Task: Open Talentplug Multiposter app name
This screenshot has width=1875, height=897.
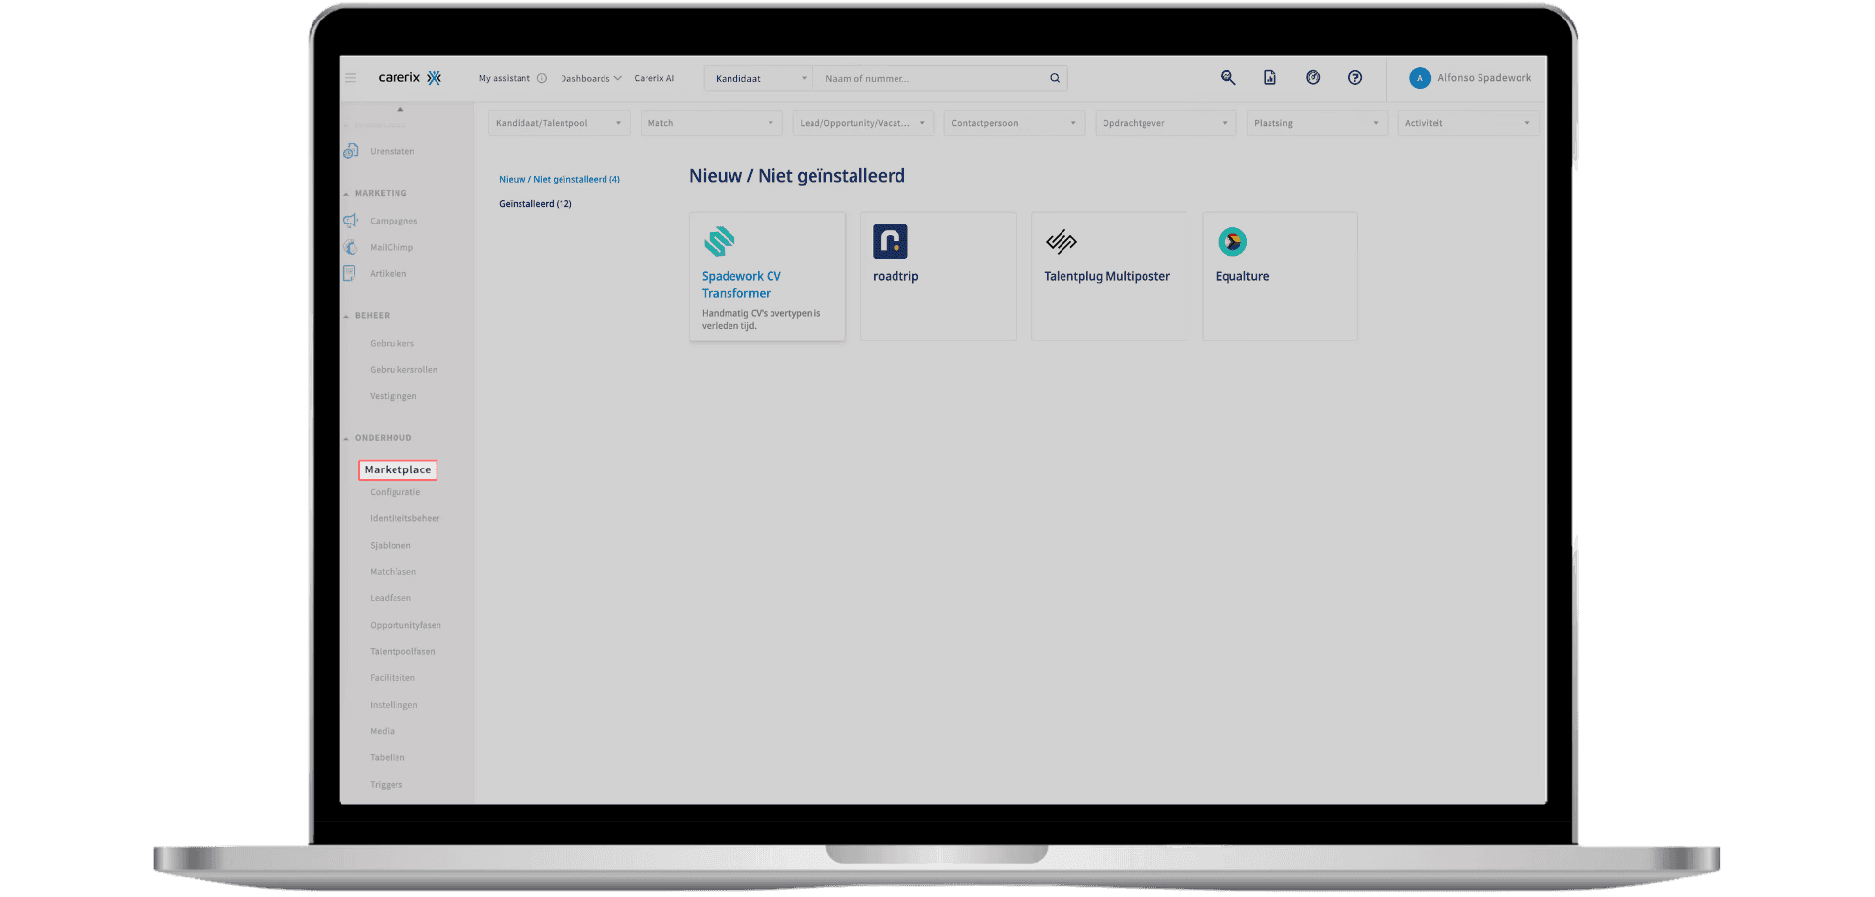Action: pyautogui.click(x=1106, y=277)
